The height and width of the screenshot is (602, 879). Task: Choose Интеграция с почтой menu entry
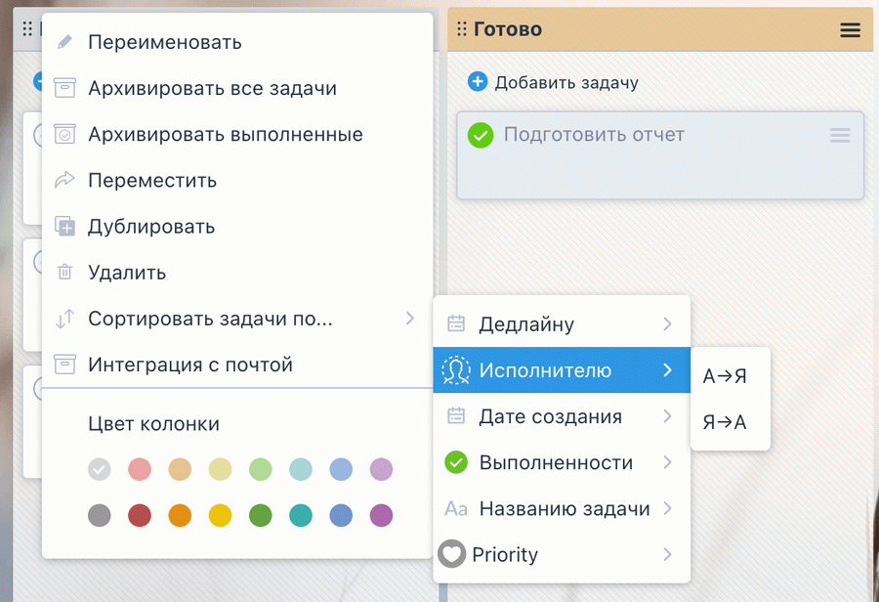190,365
